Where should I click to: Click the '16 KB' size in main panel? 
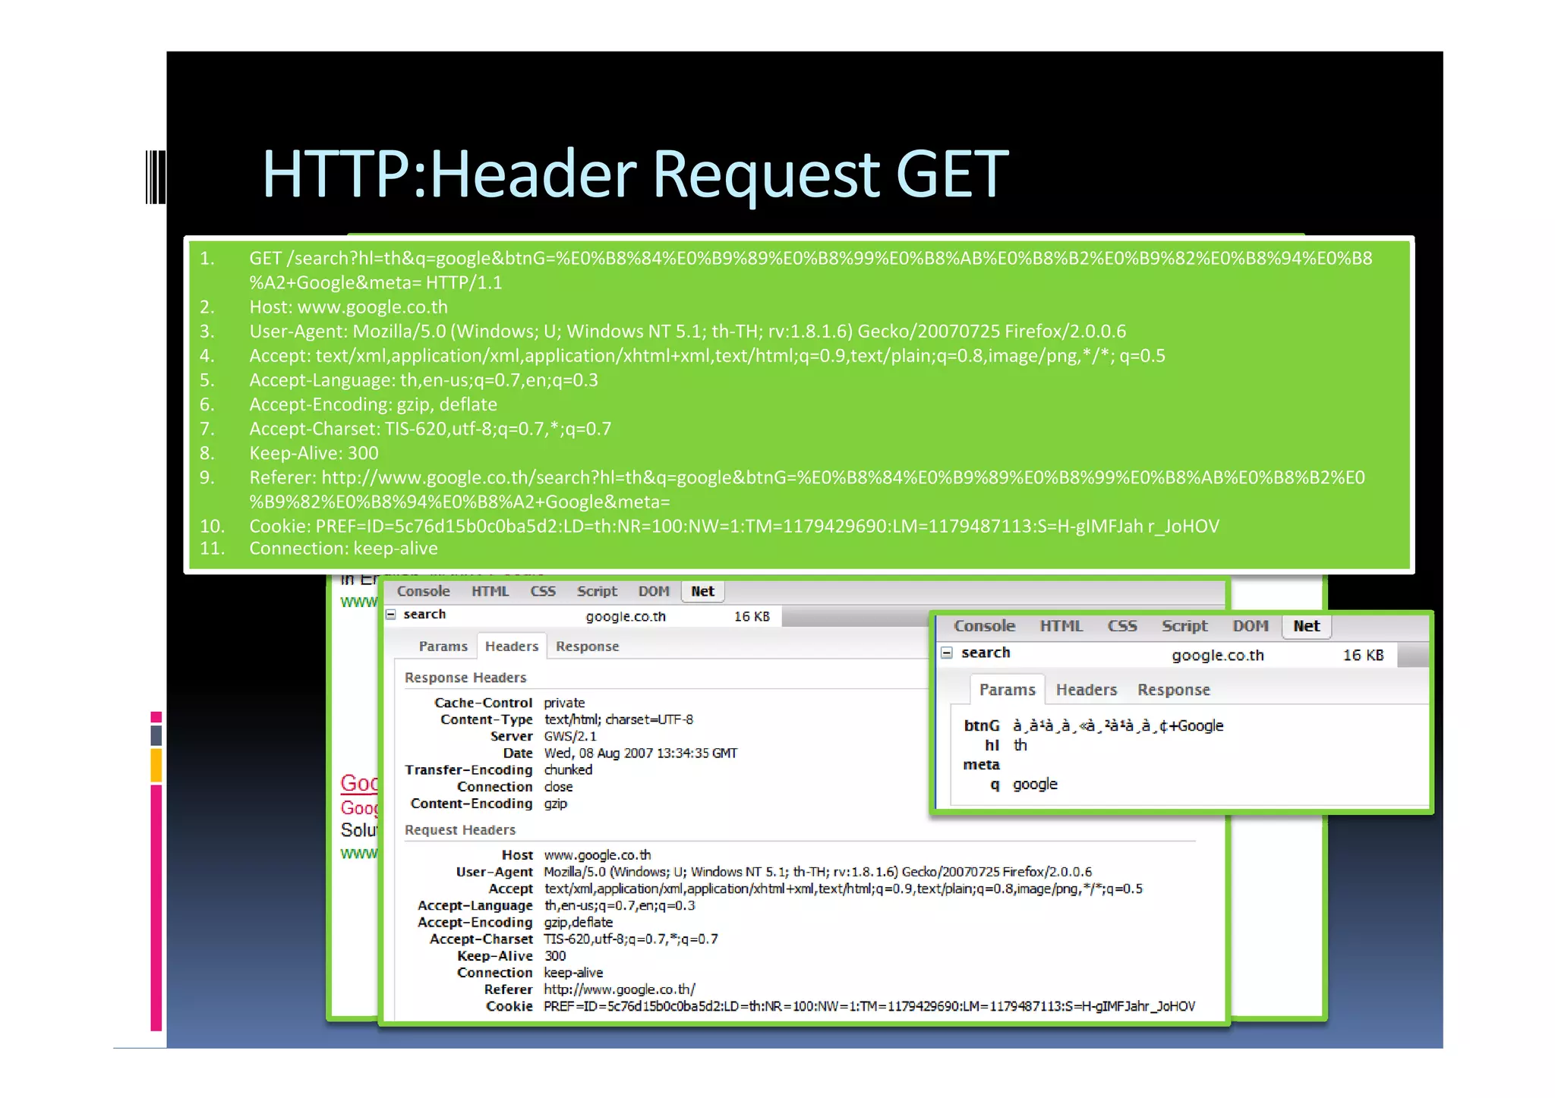point(752,616)
